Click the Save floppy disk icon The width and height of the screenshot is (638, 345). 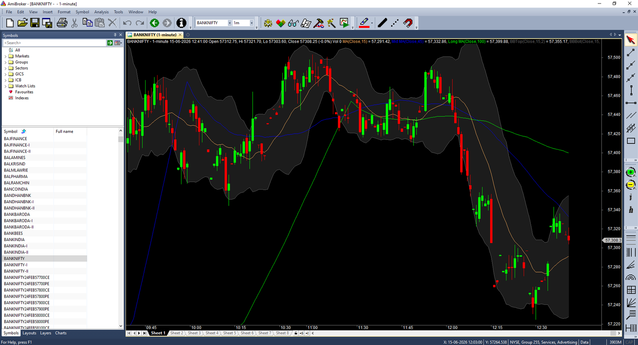35,23
